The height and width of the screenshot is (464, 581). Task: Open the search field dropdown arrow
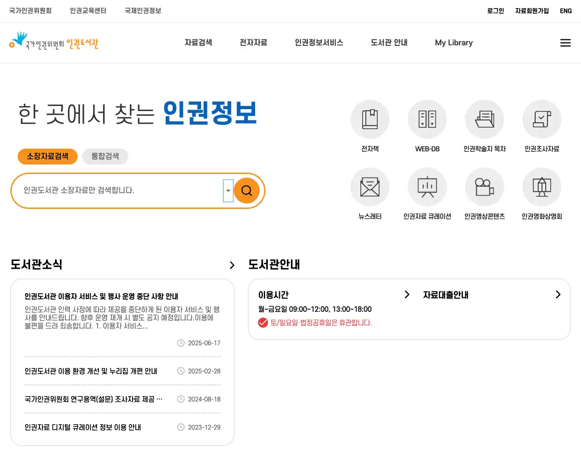(x=227, y=190)
